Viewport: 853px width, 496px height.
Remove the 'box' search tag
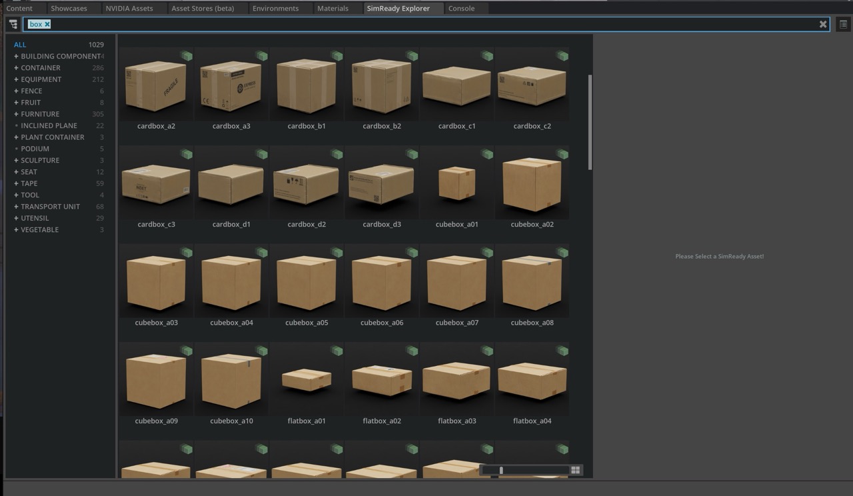pos(47,24)
